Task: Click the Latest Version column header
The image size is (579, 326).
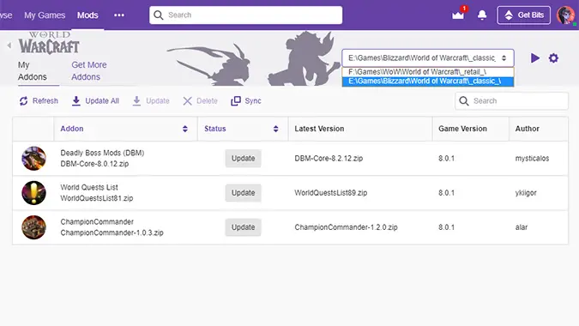Action: [x=319, y=129]
